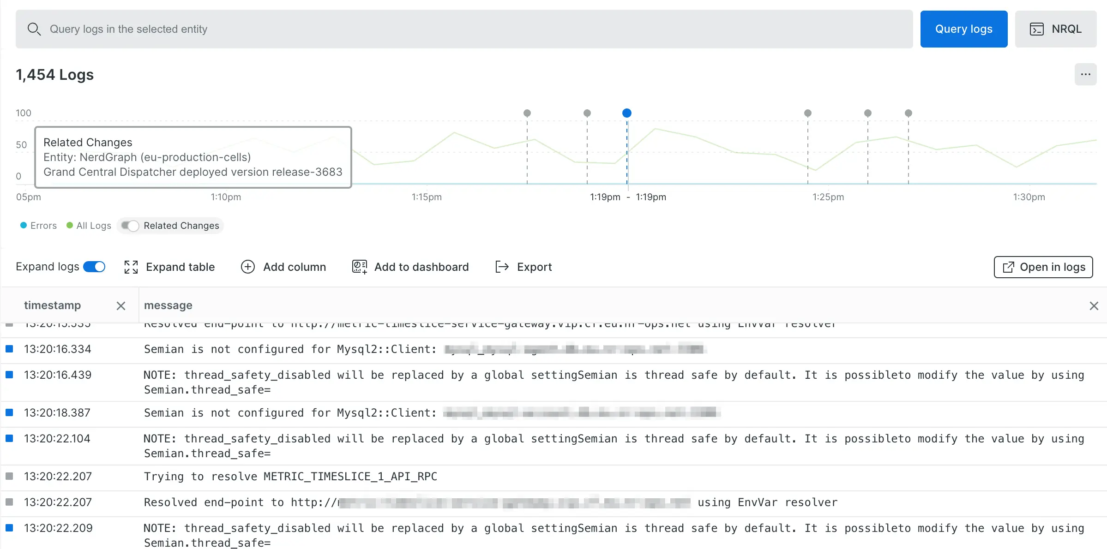Click the gray level square for the METRIC_TIMESLICE row
Viewport: 1107px width, 549px height.
pyautogui.click(x=9, y=476)
